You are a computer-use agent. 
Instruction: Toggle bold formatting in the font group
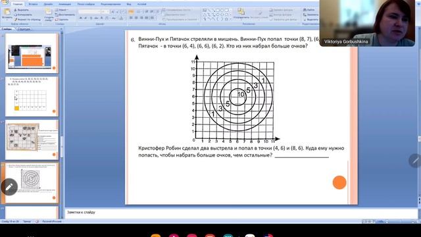(80, 18)
